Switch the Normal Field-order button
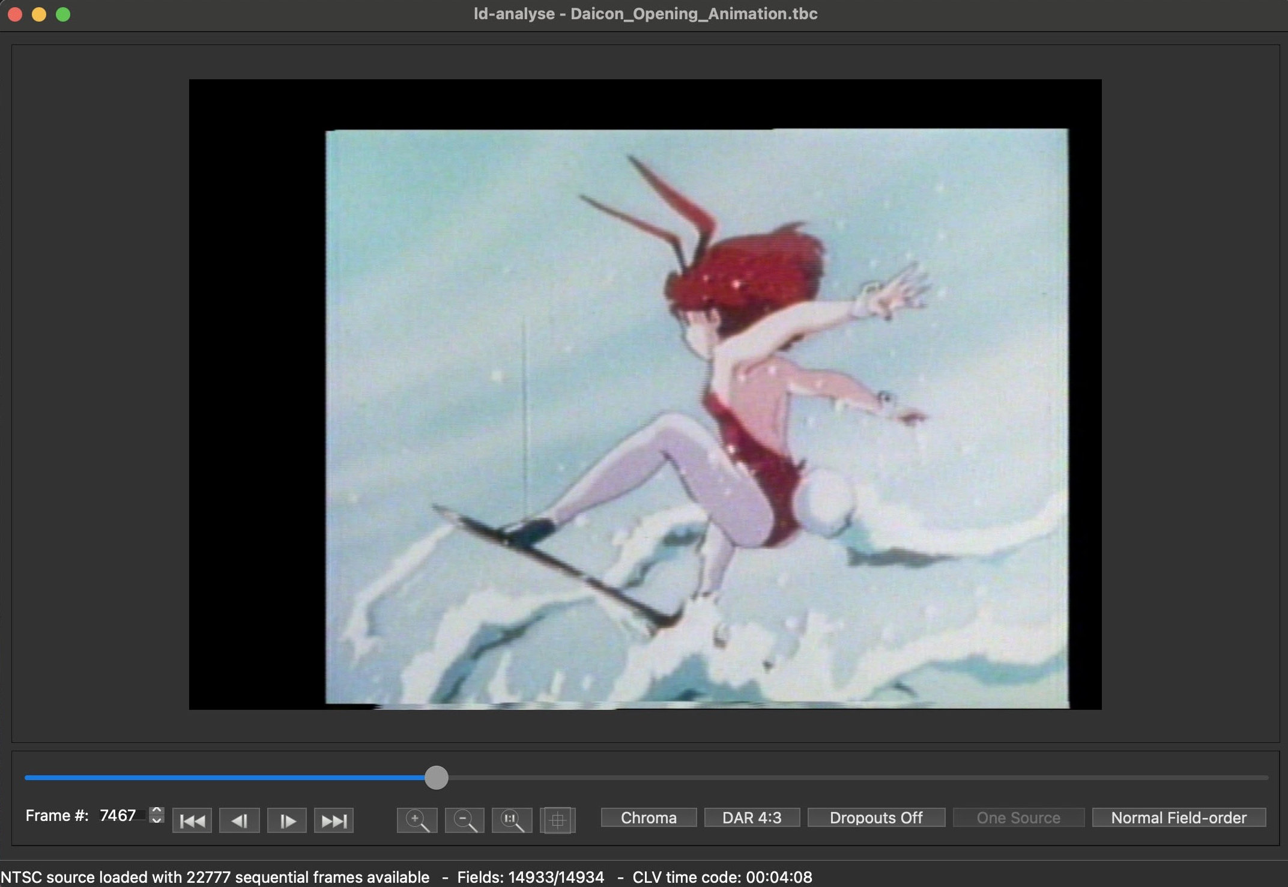This screenshot has width=1288, height=887. coord(1179,818)
